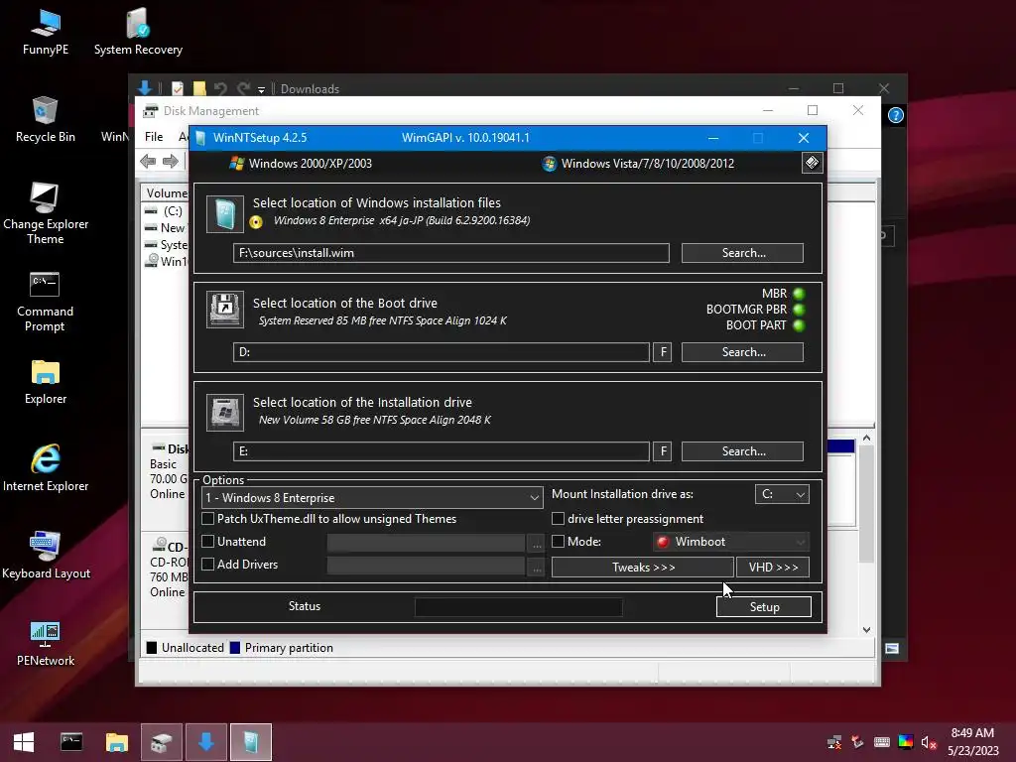Viewport: 1016px width, 762px height.
Task: Click the BOOTMGR PBR green status light
Action: tap(799, 310)
